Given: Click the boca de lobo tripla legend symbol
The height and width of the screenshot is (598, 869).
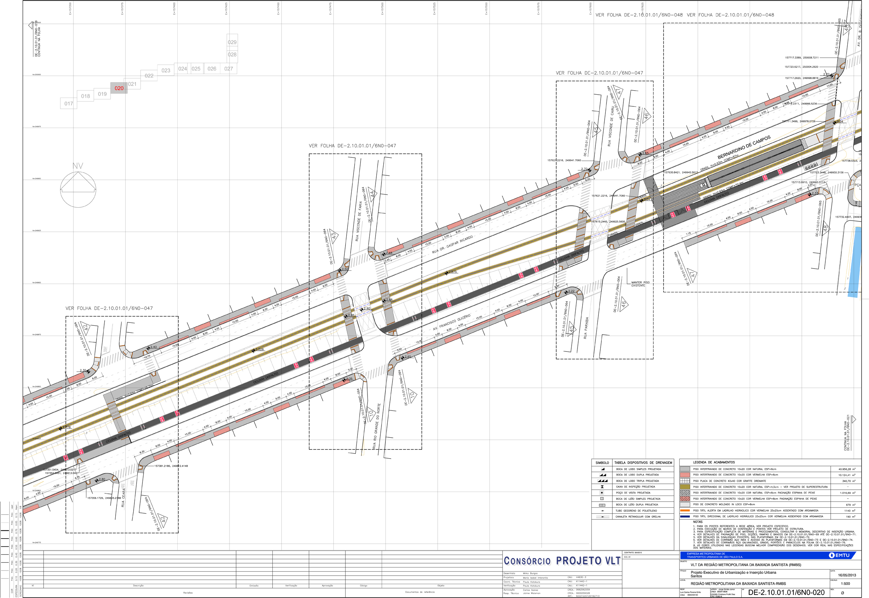Looking at the screenshot, I should 602,481.
